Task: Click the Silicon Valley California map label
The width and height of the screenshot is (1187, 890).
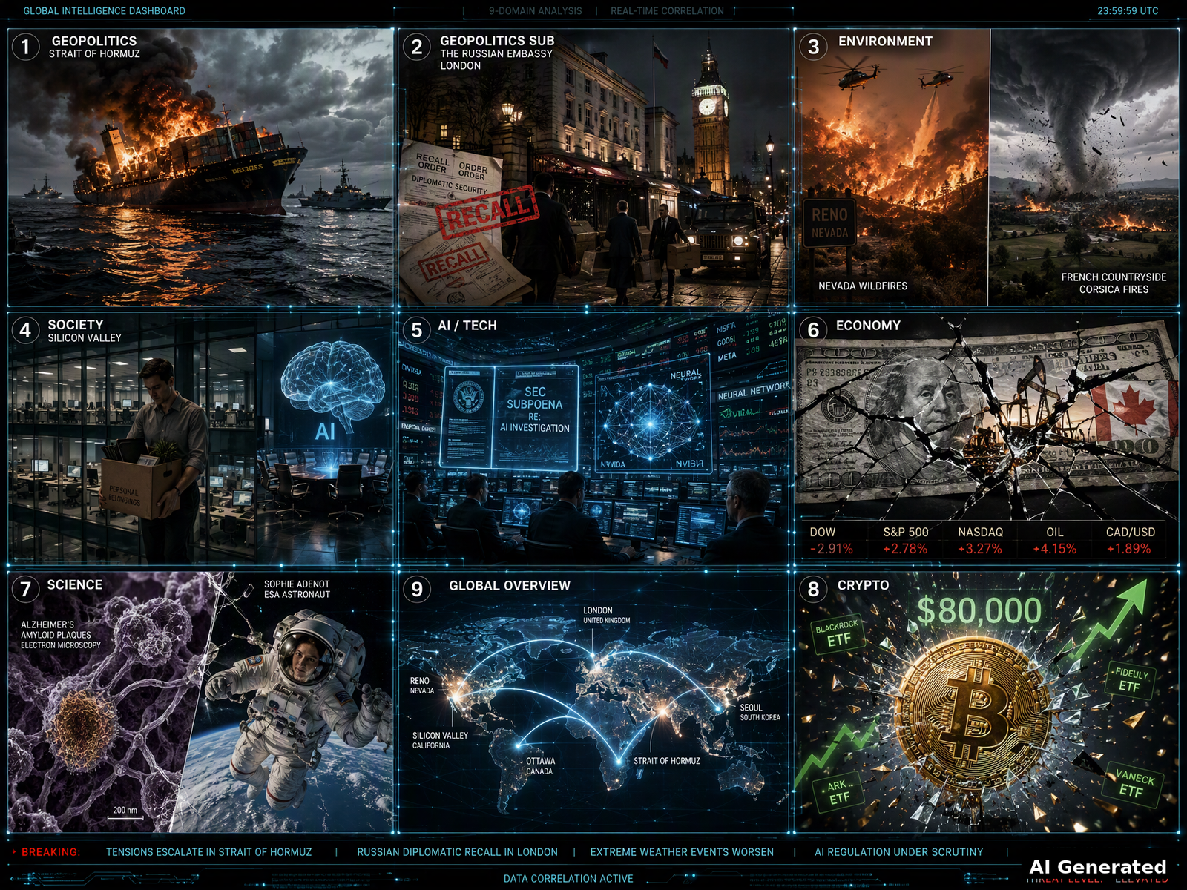Action: point(440,740)
